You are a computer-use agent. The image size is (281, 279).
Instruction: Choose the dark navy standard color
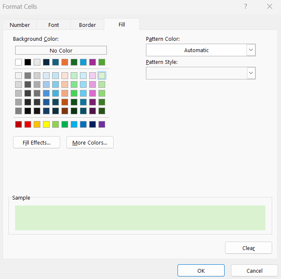(93, 124)
